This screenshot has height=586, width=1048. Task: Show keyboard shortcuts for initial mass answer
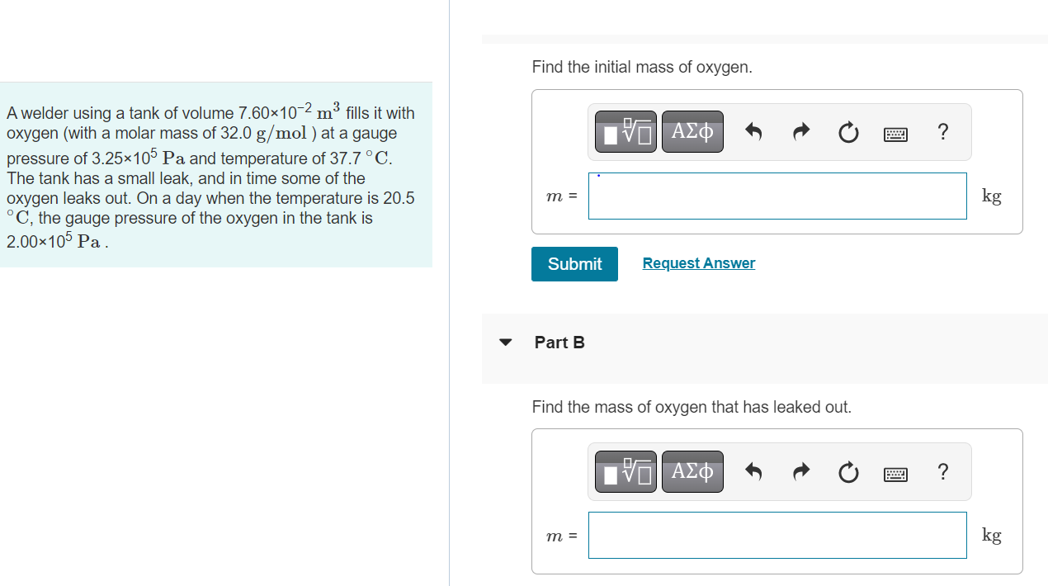(x=895, y=133)
